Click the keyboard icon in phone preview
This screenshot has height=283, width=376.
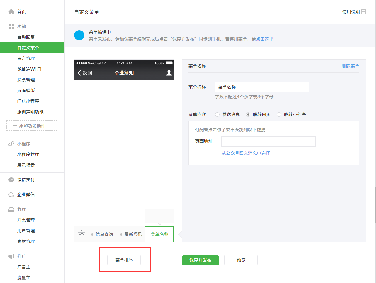pyautogui.click(x=81, y=234)
